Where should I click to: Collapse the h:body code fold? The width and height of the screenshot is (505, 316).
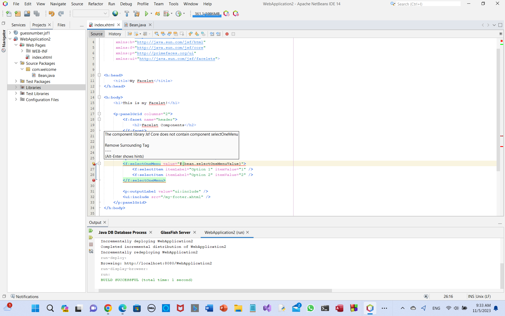pos(99,97)
